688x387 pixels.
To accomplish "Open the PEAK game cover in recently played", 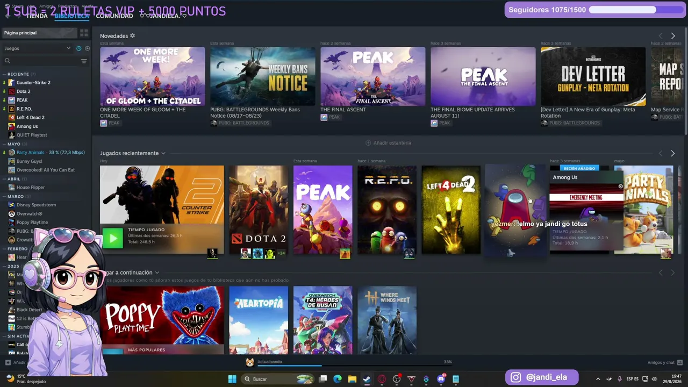I will point(323,210).
